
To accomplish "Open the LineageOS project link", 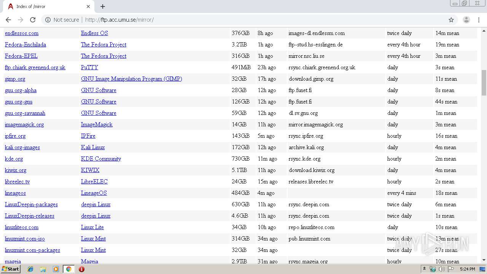I will tap(94, 193).
